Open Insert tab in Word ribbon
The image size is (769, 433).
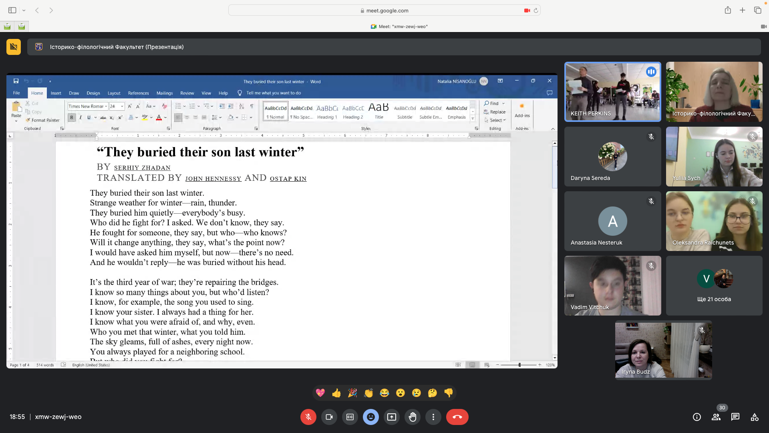56,93
